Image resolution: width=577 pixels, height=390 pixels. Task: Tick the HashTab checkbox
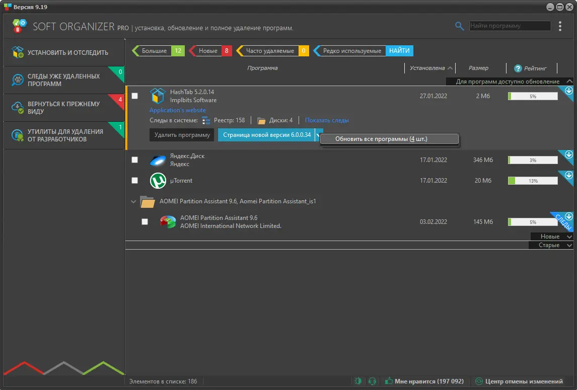(x=134, y=96)
